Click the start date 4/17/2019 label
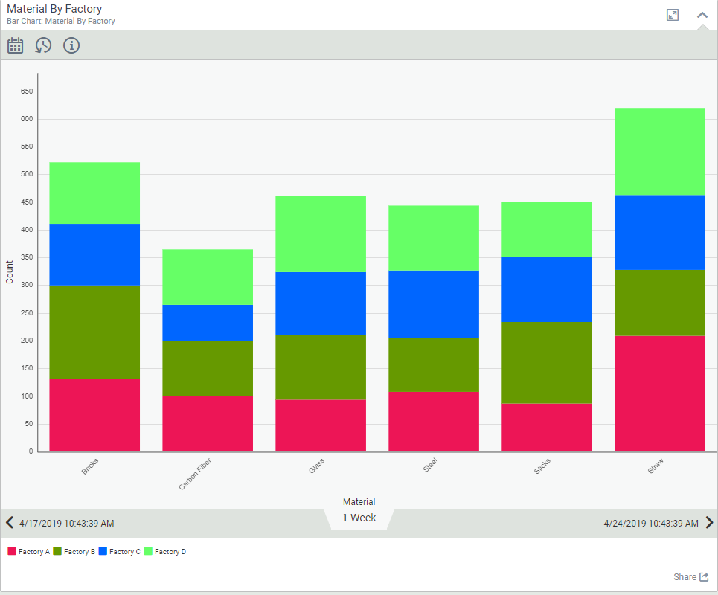Viewport: 718px width, 595px height. tap(66, 524)
